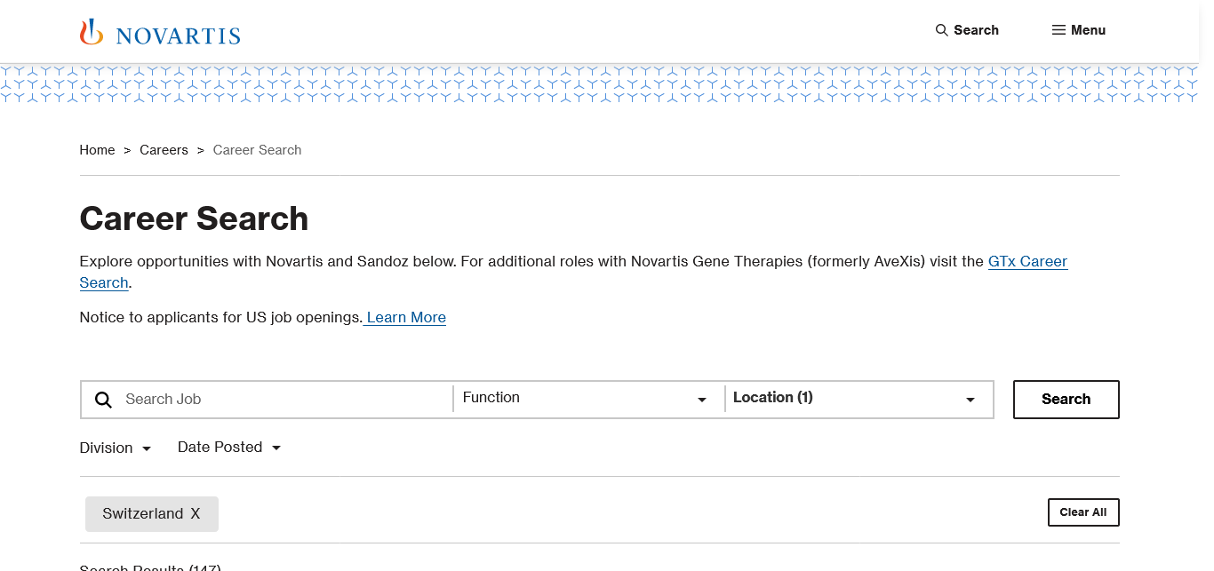Click the Function dropdown arrow icon
This screenshot has width=1214, height=571.
702,400
